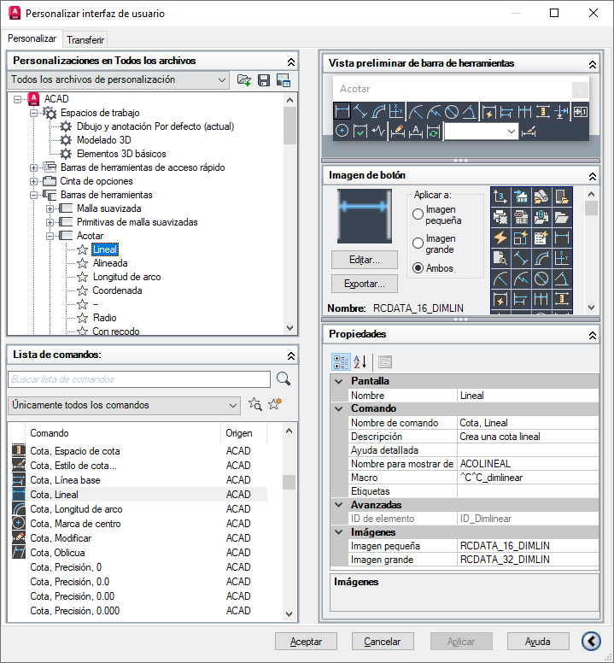
Task: Click the Aceptar button
Action: click(x=306, y=642)
